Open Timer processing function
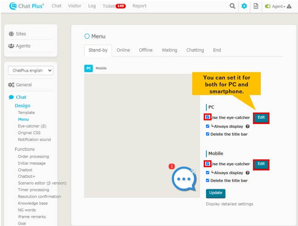This screenshot has height=226, width=298. (34, 190)
